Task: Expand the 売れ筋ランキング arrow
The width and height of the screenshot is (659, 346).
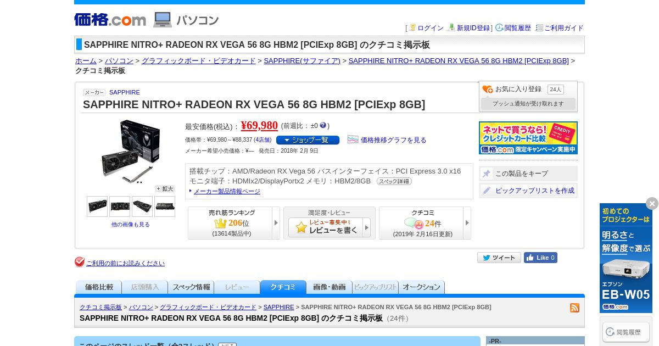Action: pos(276,223)
